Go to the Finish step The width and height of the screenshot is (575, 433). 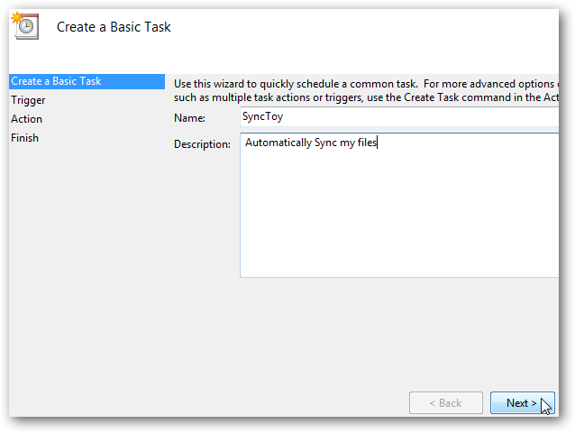(x=24, y=138)
